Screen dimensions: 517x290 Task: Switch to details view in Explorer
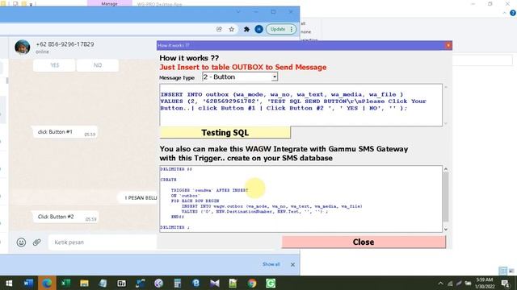tap(502, 271)
